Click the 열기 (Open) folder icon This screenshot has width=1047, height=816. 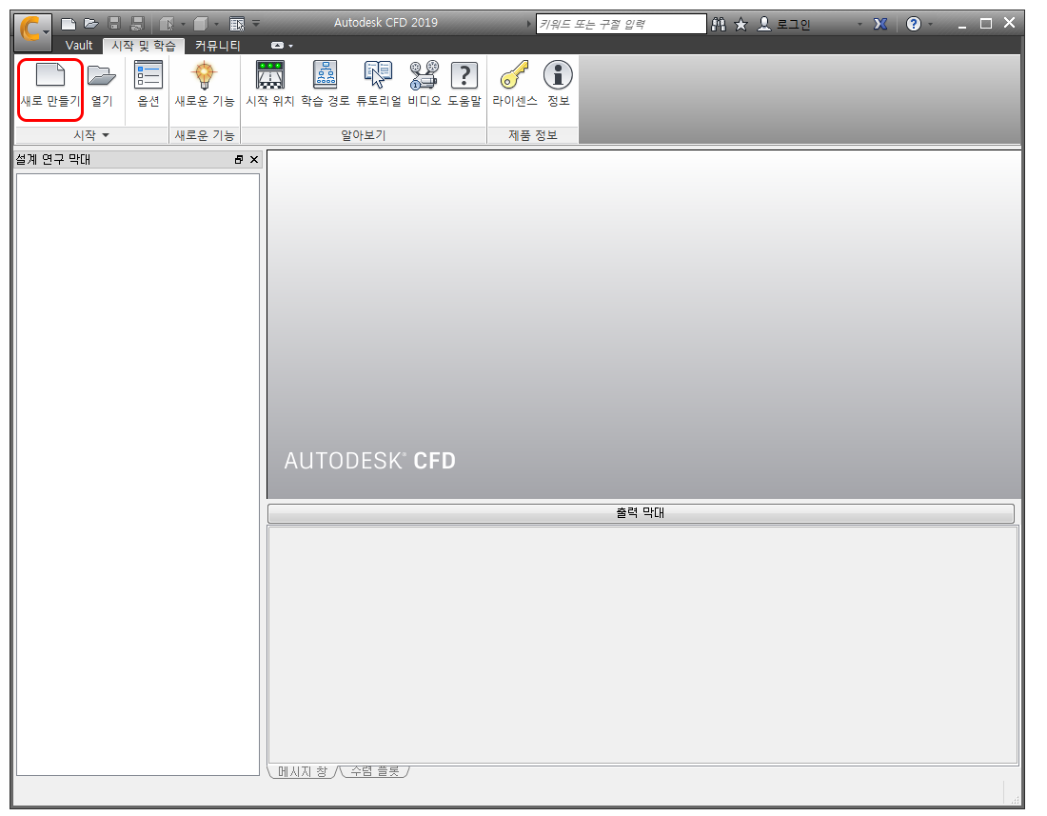coord(102,85)
